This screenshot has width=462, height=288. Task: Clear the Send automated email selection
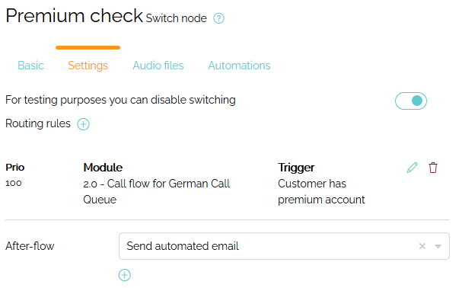[422, 246]
